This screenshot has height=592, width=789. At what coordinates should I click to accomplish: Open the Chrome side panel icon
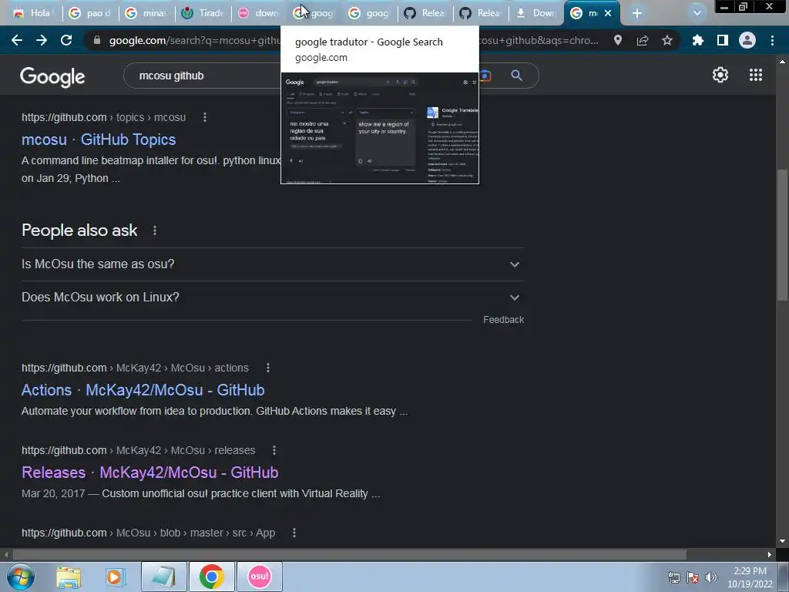723,40
